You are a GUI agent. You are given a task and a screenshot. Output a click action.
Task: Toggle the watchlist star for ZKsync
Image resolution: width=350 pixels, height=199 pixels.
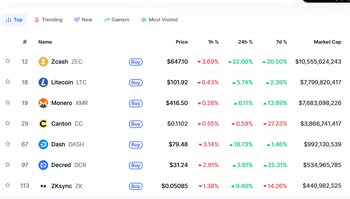point(8,185)
